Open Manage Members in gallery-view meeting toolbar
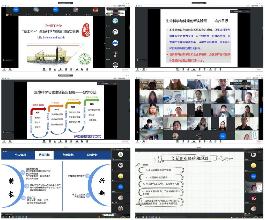The height and width of the screenshot is (220, 265). coord(194,142)
